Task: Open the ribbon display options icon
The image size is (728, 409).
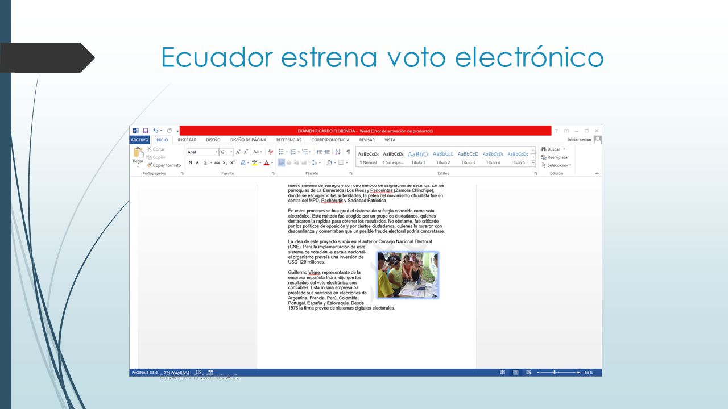Action: pos(566,131)
